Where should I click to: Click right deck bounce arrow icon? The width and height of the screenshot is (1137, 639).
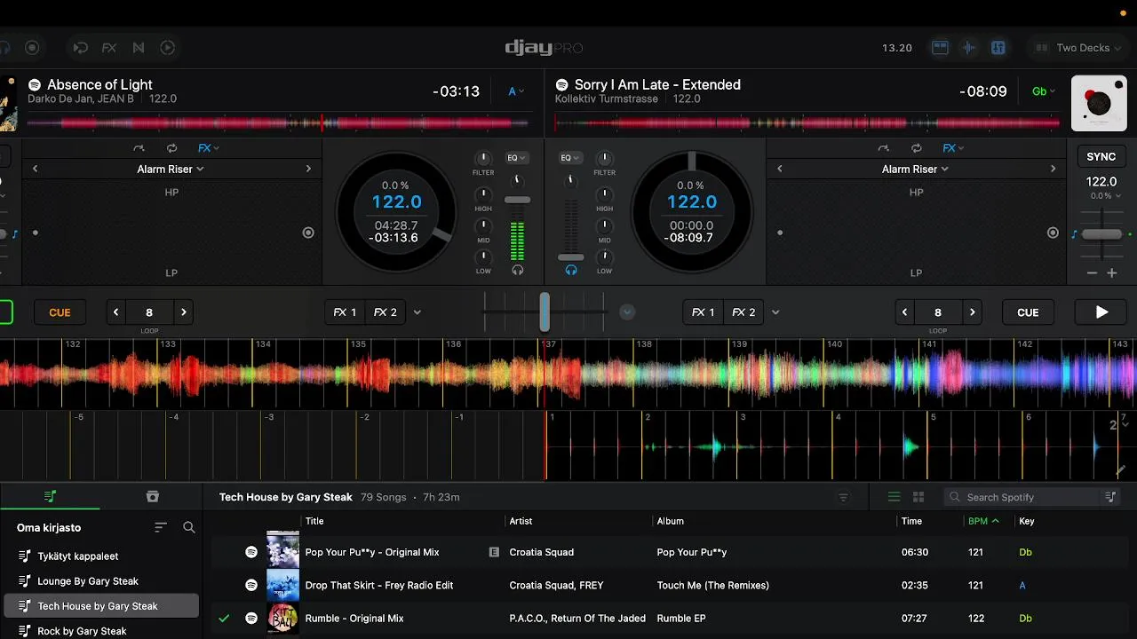tap(883, 148)
